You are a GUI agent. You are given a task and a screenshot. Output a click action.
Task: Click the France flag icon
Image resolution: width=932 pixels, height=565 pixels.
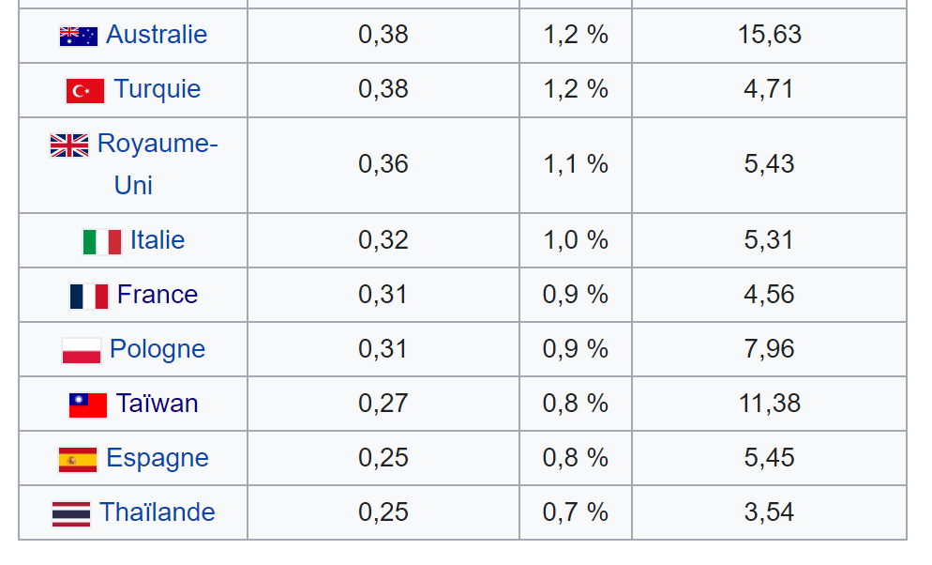[89, 296]
